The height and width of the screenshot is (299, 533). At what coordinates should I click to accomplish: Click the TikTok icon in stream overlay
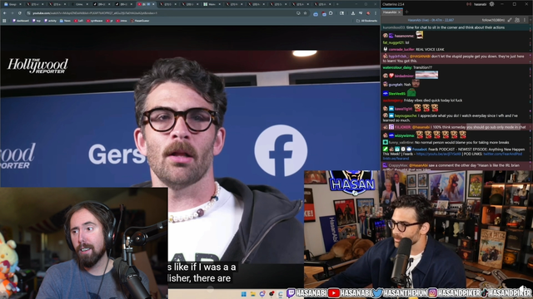[485, 292]
